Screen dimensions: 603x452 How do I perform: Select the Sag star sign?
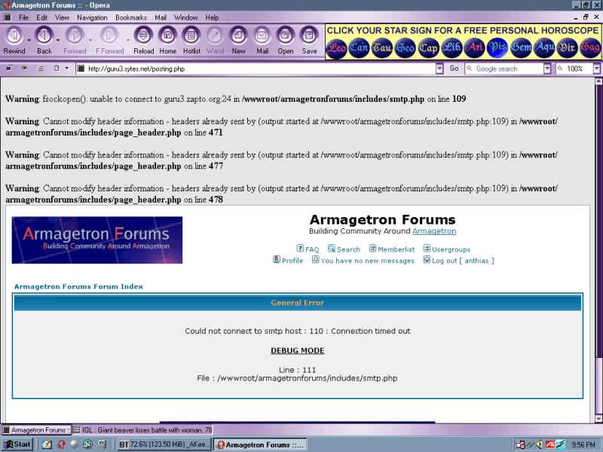point(590,48)
